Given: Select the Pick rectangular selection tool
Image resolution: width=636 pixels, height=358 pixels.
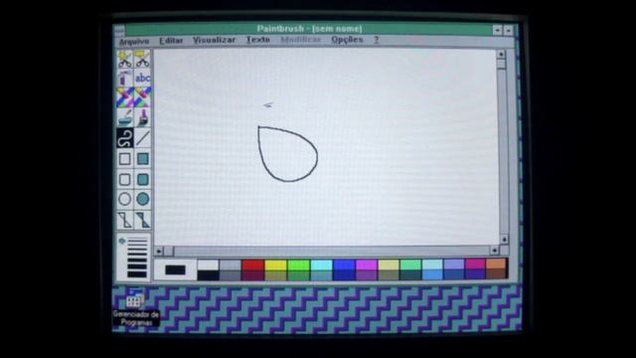Looking at the screenshot, I should pos(142,60).
